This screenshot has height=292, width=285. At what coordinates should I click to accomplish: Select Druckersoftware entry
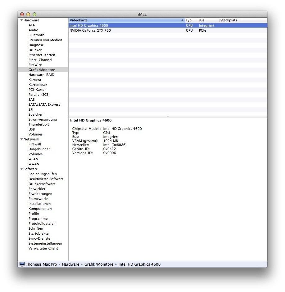42,184
